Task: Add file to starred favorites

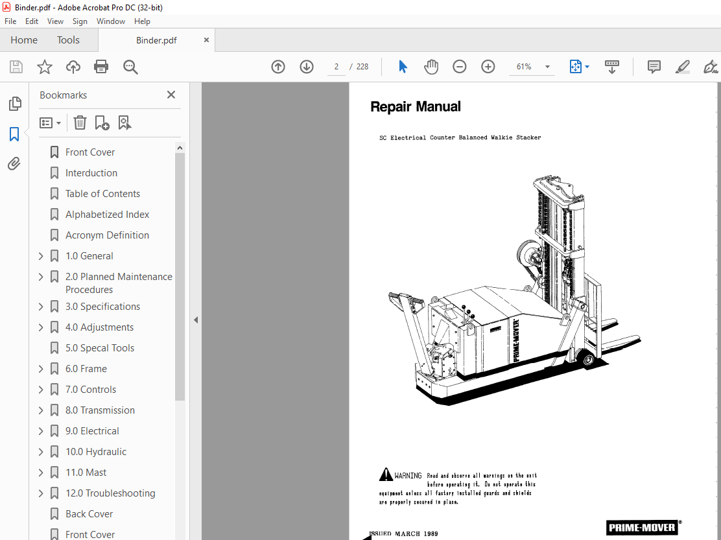Action: (x=45, y=67)
